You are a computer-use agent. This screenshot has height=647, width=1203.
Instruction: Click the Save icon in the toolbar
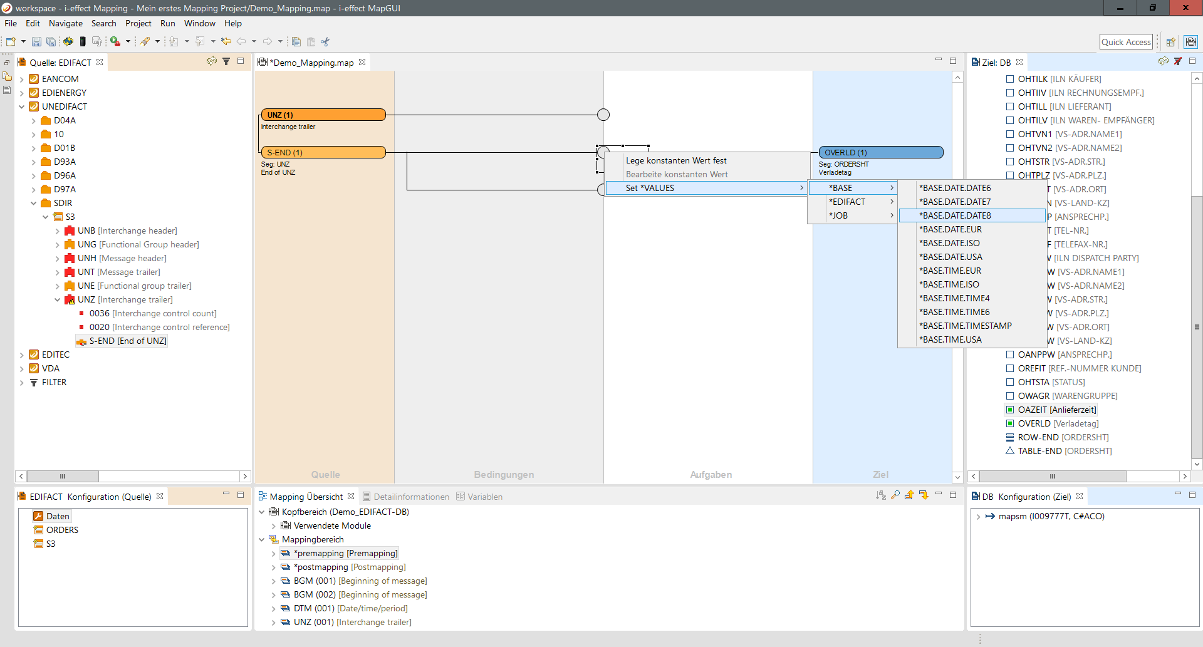pyautogui.click(x=36, y=42)
